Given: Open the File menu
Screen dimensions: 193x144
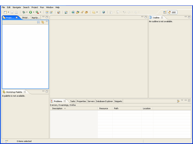Looking at the screenshot, I should pyautogui.click(x=3, y=7).
